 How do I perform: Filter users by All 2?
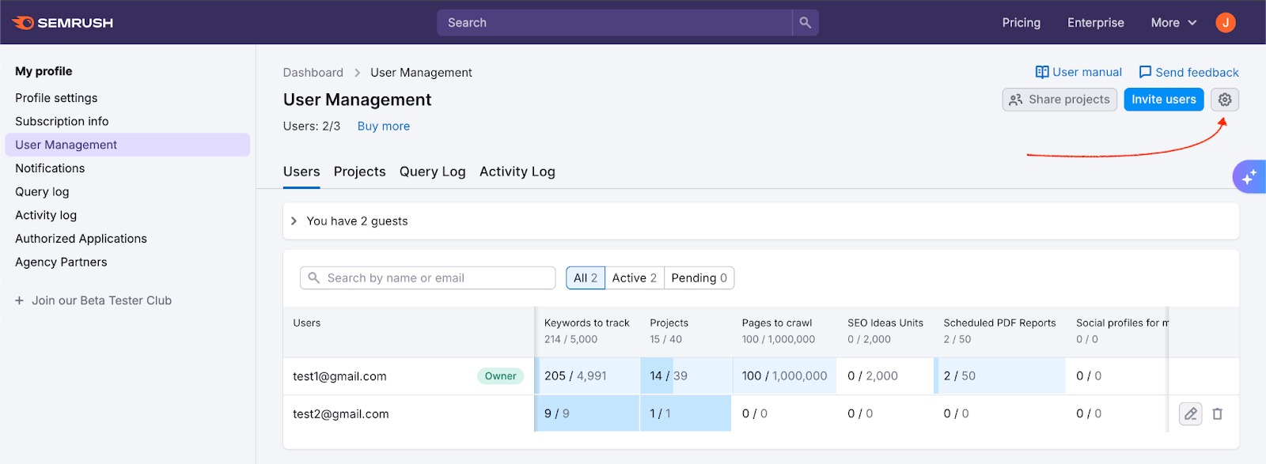tap(586, 278)
